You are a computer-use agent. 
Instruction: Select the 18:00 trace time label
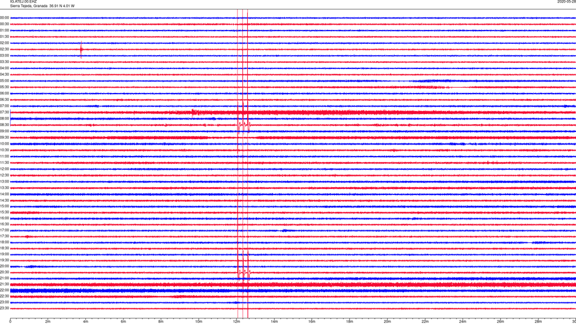pos(4,242)
